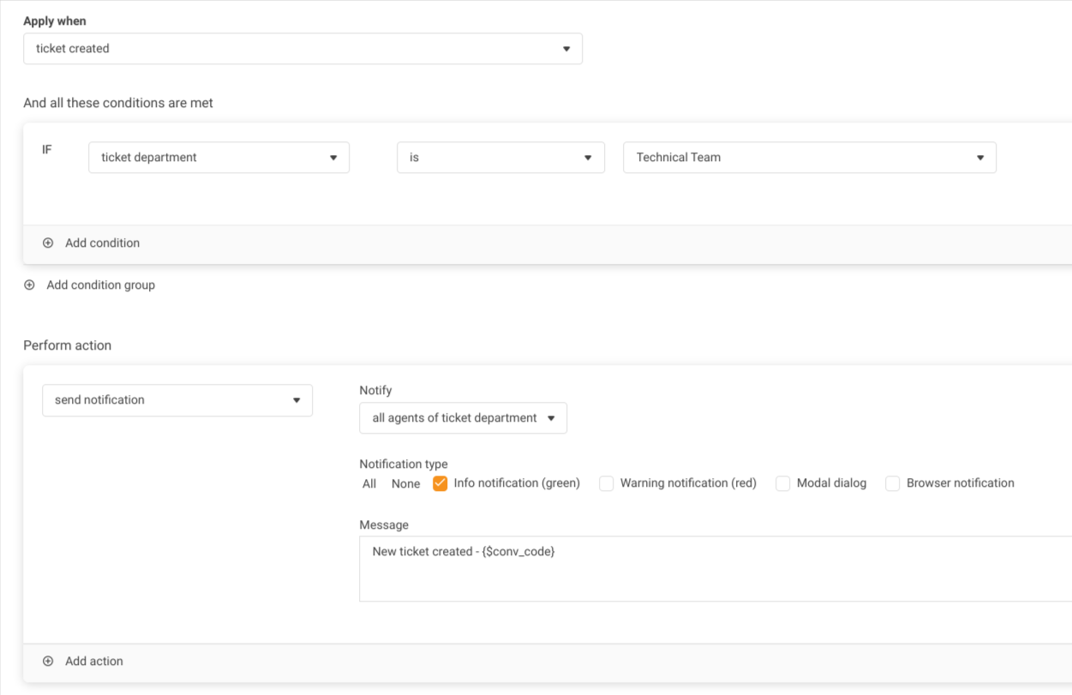This screenshot has width=1072, height=695.
Task: Click the plus icon beside Add condition group
Action: (x=29, y=285)
